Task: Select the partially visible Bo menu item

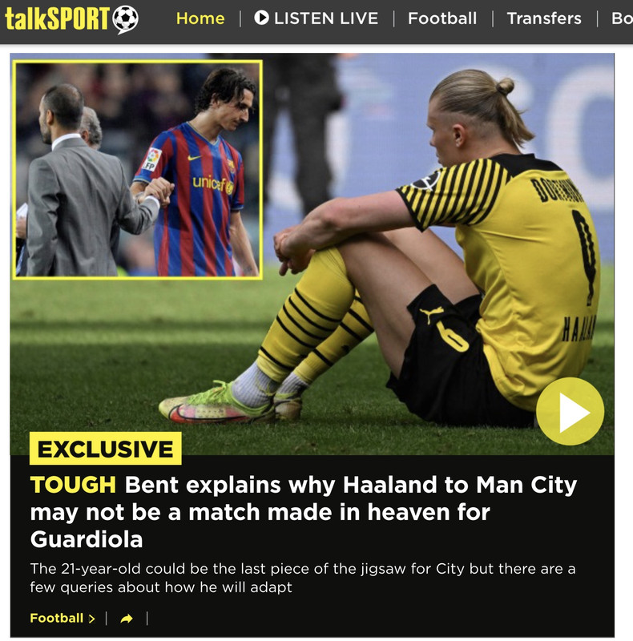Action: [x=622, y=18]
